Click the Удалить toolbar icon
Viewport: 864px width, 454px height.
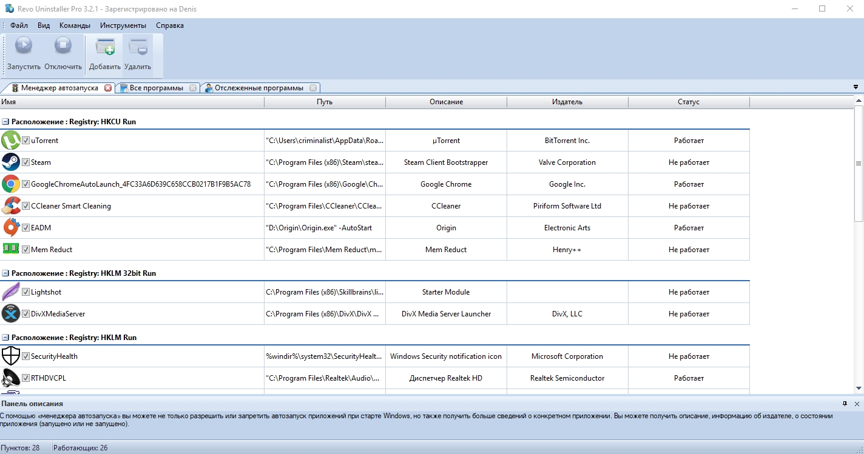click(x=138, y=46)
